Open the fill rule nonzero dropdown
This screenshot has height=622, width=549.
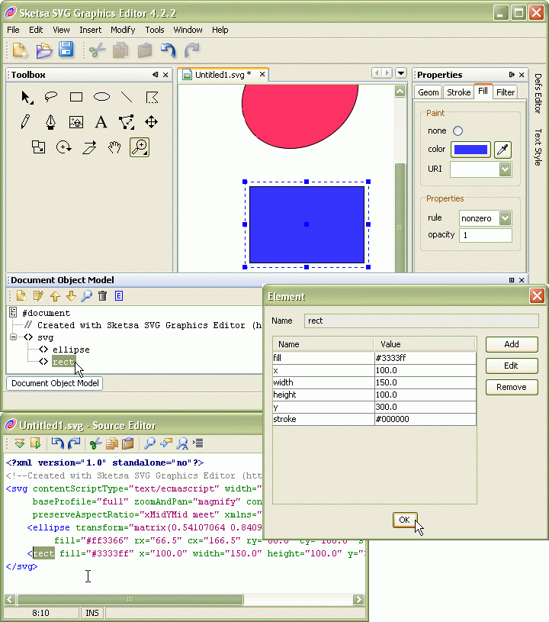pos(505,218)
